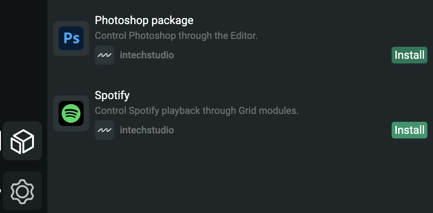This screenshot has width=433, height=213.
Task: Click "Control Spotify playback through Grid modules" text
Action: (x=197, y=111)
